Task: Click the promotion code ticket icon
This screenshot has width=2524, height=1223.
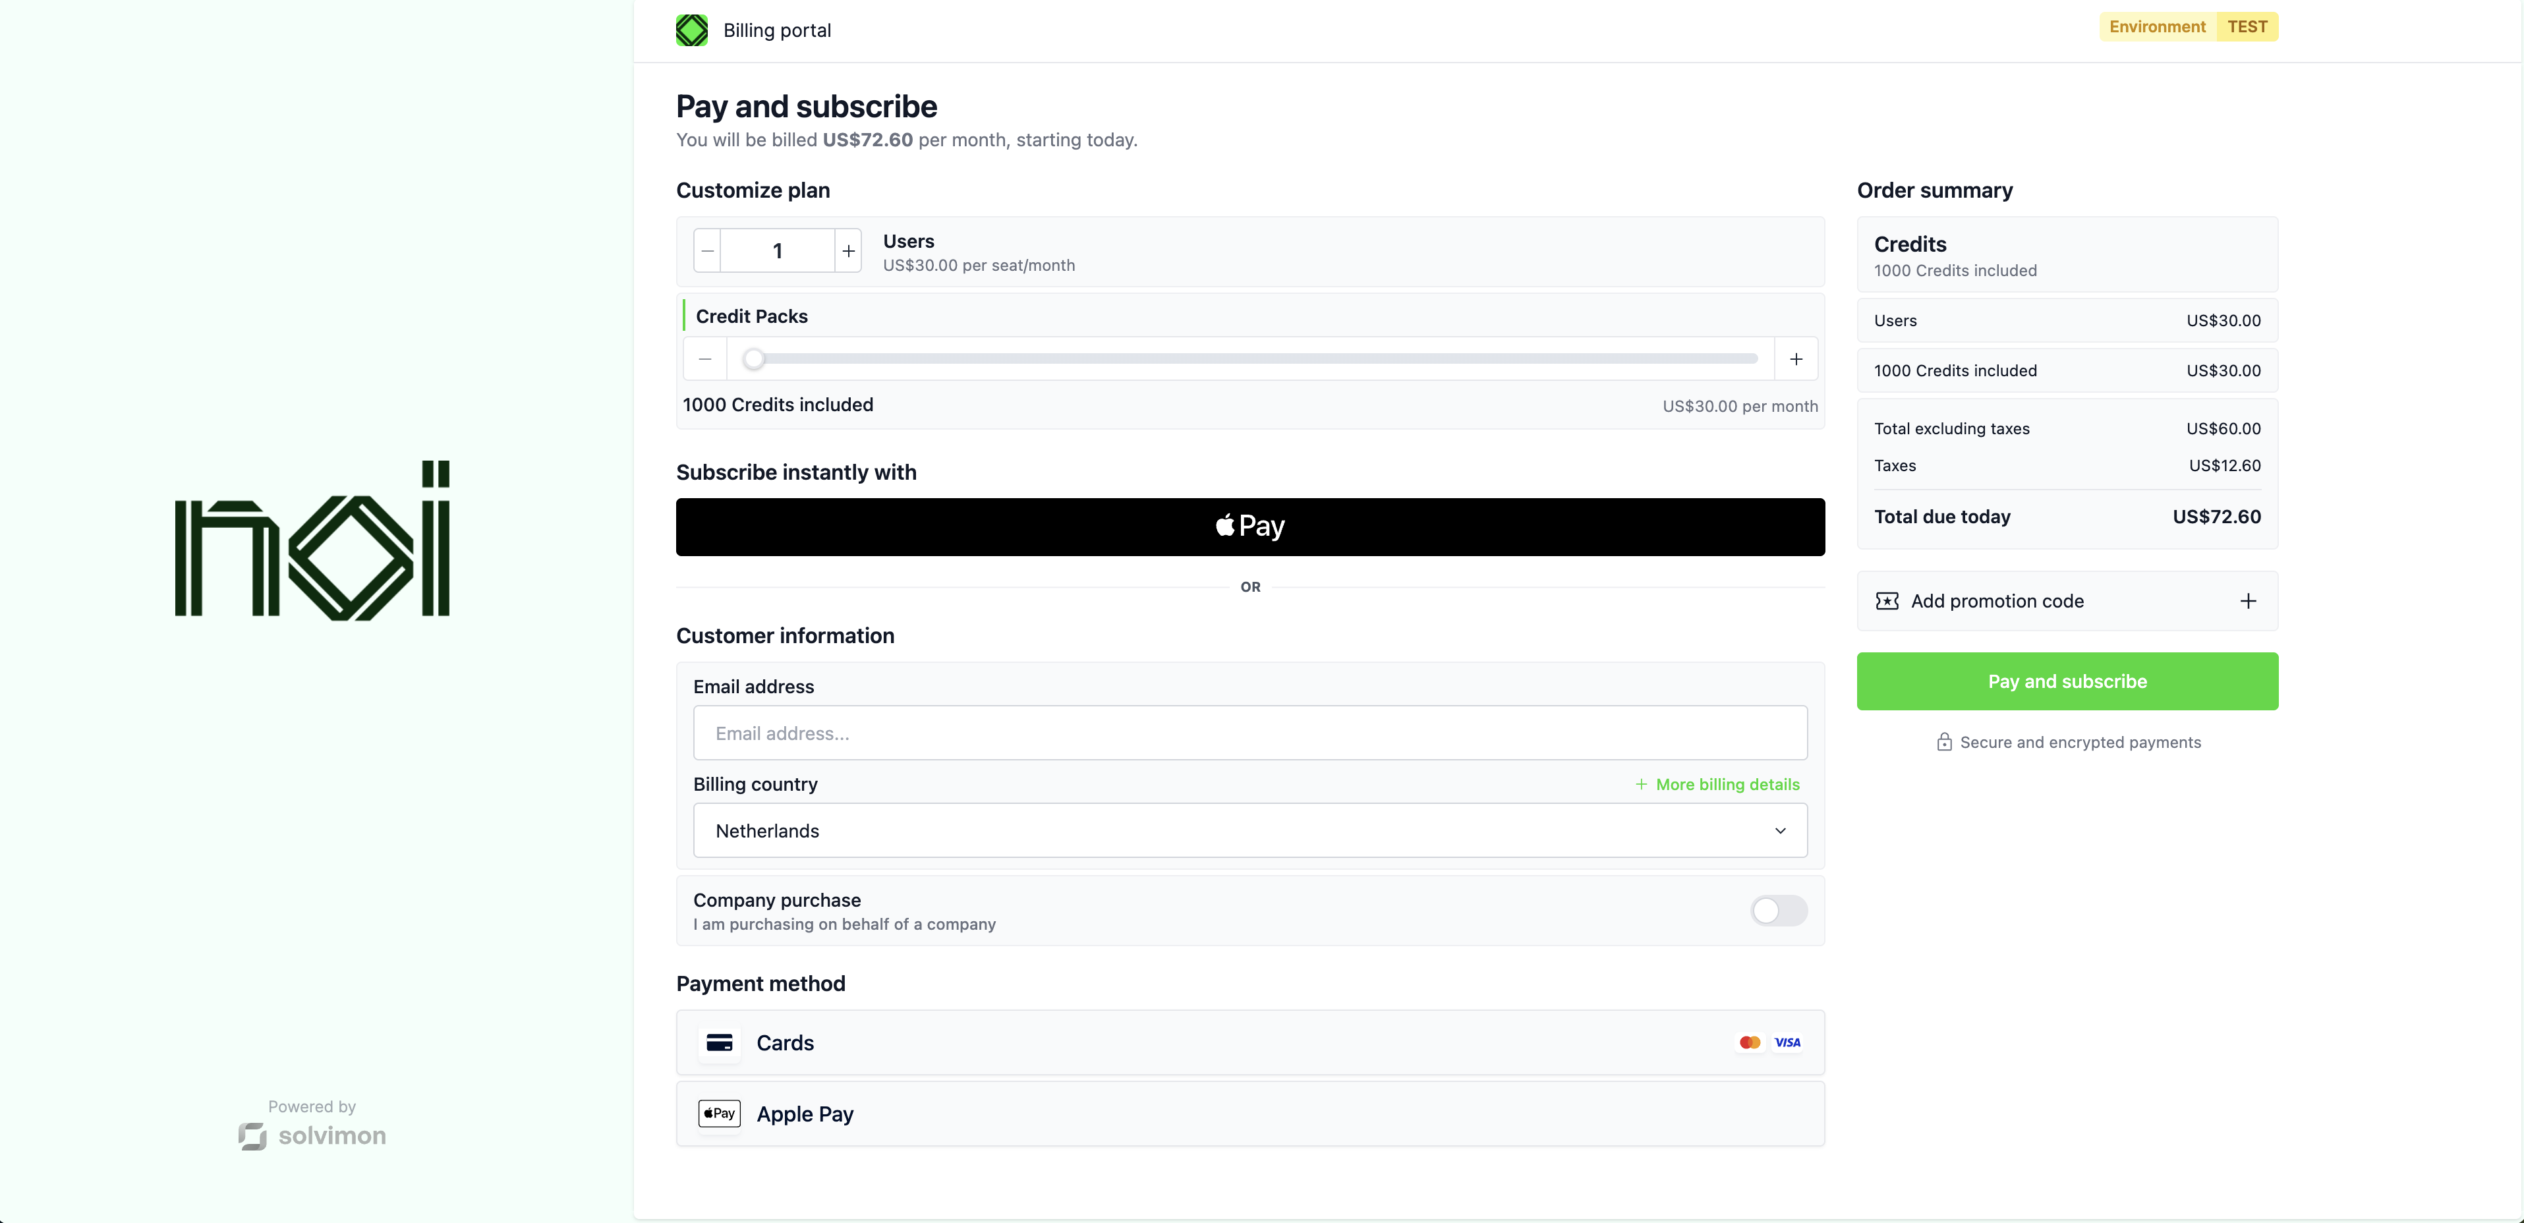Action: (1886, 601)
